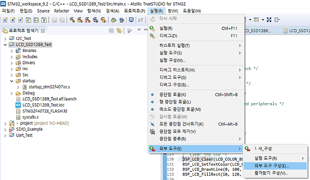
Task: Click the BSP_LCD_DrawHLine code line
Action: pyautogui.click(x=212, y=169)
